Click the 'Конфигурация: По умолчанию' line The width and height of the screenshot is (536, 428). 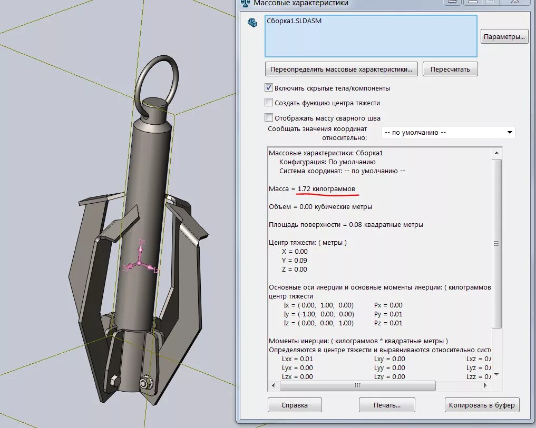coord(327,162)
